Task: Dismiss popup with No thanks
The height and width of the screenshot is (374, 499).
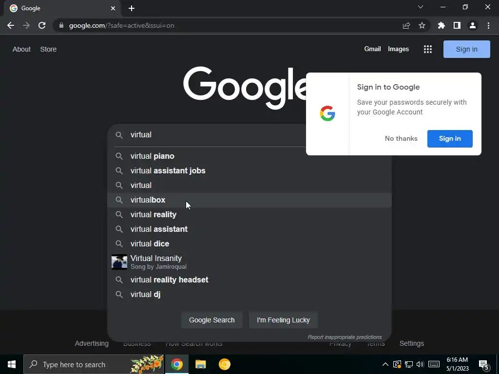Action: pos(401,139)
